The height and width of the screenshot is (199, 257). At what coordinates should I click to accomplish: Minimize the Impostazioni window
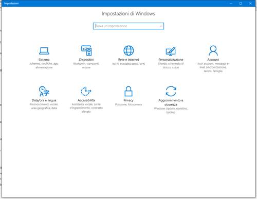coord(231,3)
